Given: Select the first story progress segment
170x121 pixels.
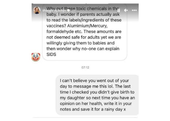Looking at the screenshot, I should 59,4.
